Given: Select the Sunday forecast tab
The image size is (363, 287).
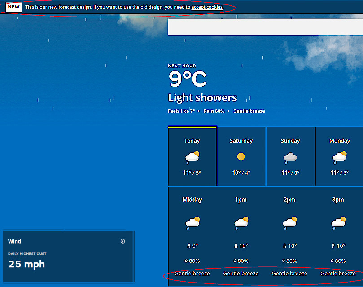Looking at the screenshot, I should (290, 156).
